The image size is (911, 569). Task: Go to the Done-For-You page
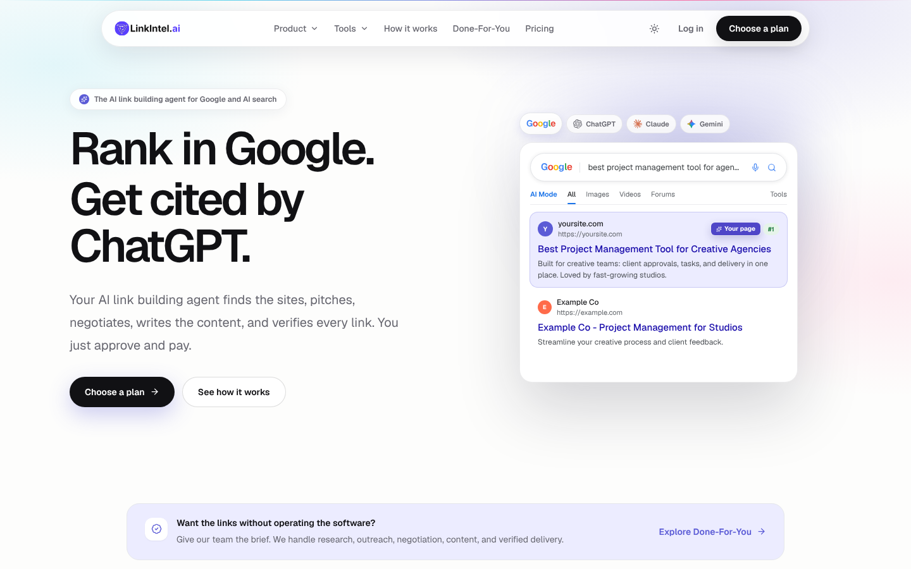(x=481, y=28)
